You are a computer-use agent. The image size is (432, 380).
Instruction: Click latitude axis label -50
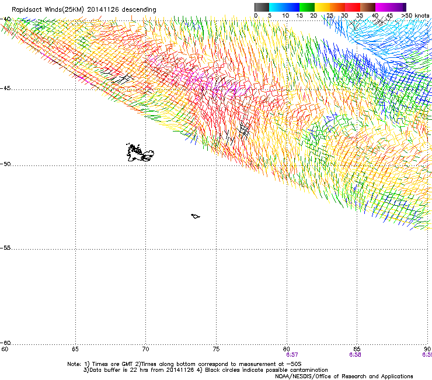point(5,164)
